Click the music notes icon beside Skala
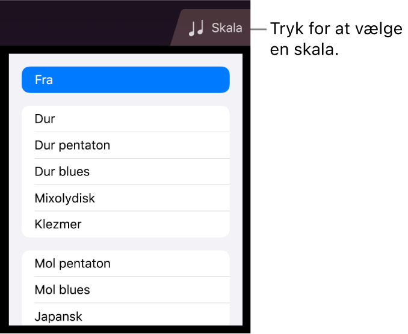Viewport: 408px width, 334px height. pos(196,28)
